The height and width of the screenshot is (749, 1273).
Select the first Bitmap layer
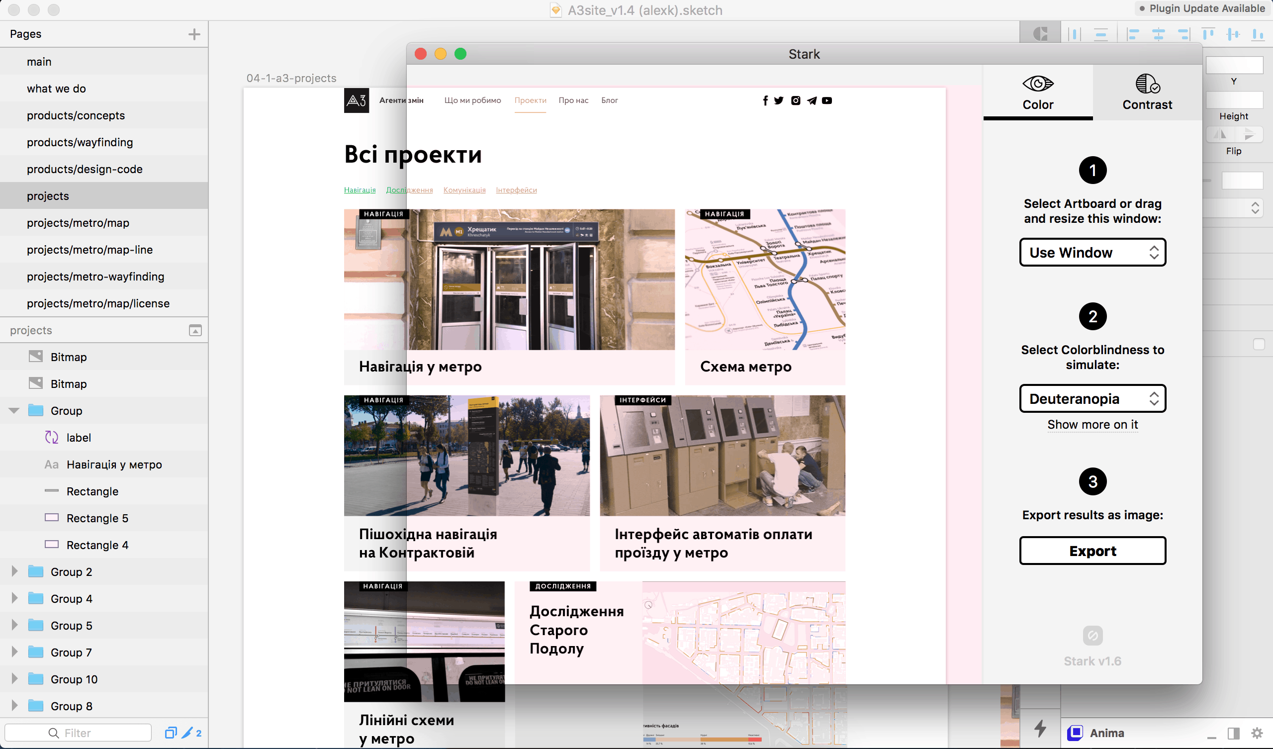point(104,357)
